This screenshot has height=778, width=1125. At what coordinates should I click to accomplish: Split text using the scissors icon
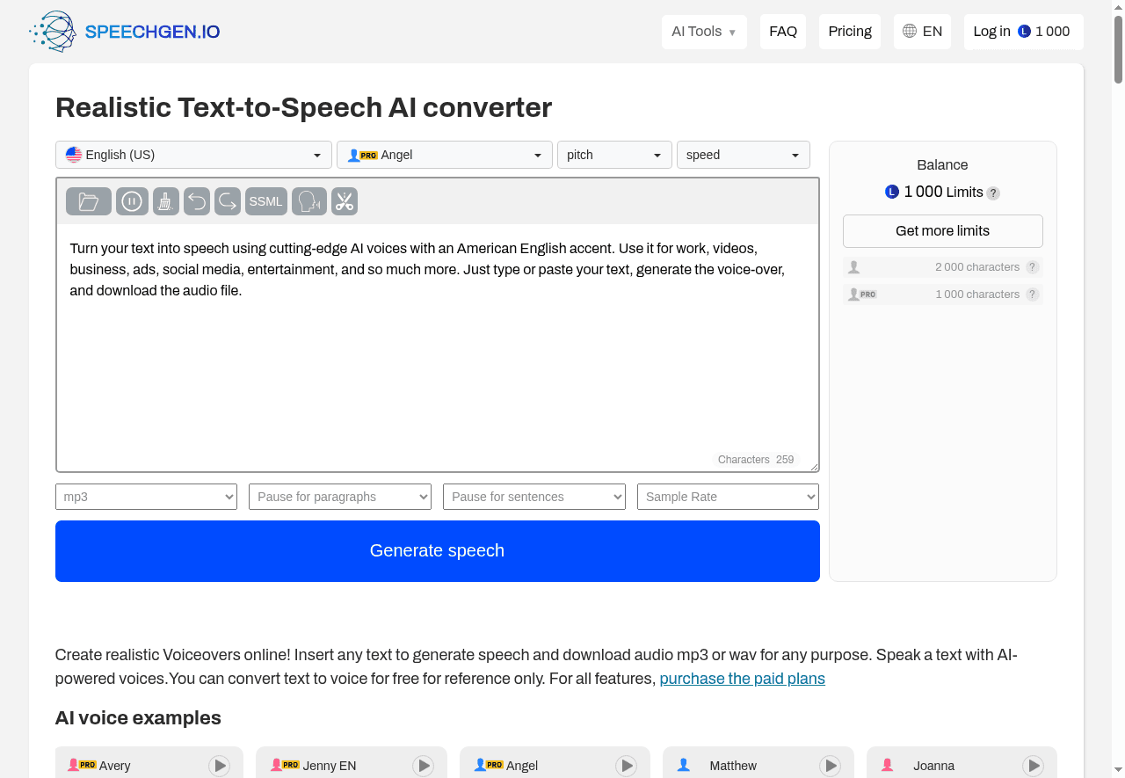tap(344, 201)
